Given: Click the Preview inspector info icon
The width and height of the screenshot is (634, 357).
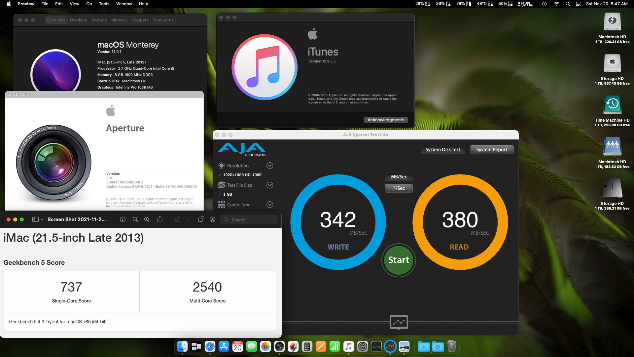Looking at the screenshot, I should (x=123, y=219).
